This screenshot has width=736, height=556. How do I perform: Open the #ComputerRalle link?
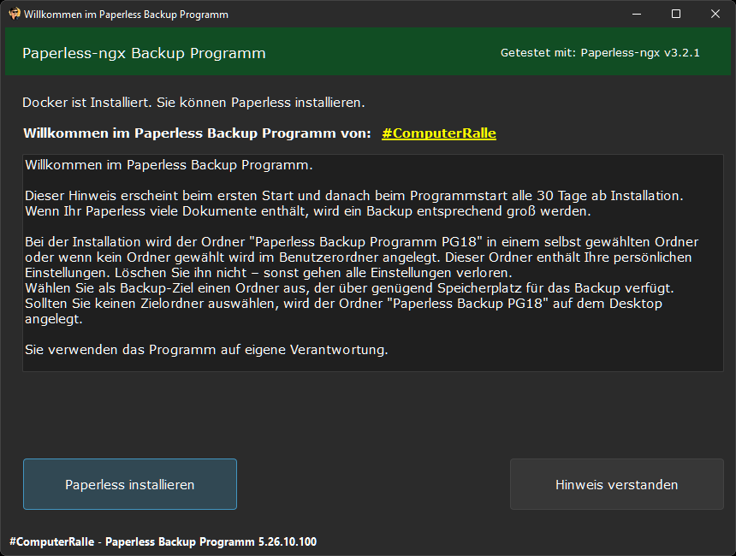coord(439,133)
